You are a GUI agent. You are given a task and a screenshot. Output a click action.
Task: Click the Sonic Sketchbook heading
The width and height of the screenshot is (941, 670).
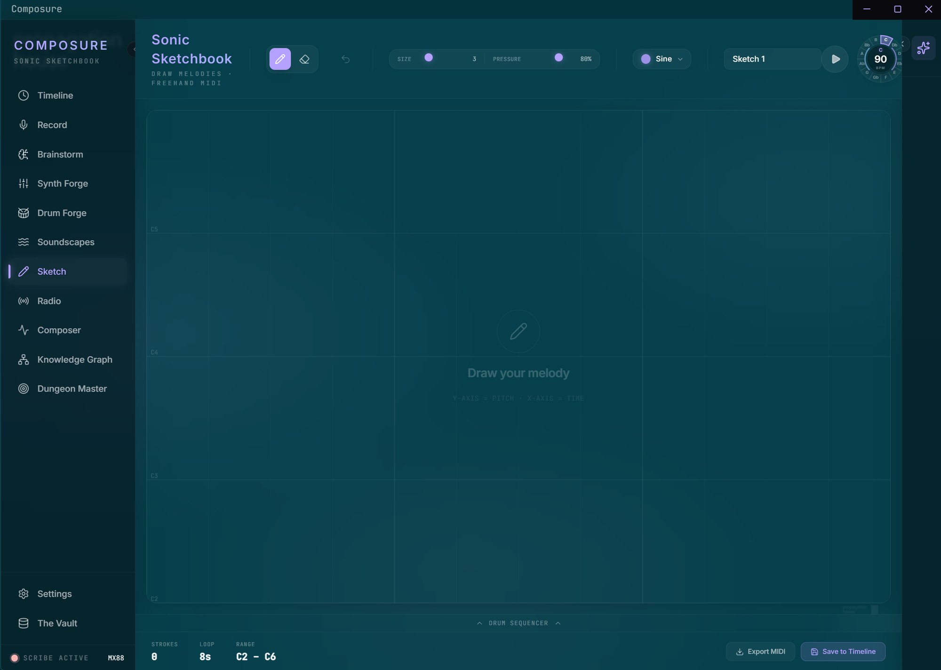point(191,49)
